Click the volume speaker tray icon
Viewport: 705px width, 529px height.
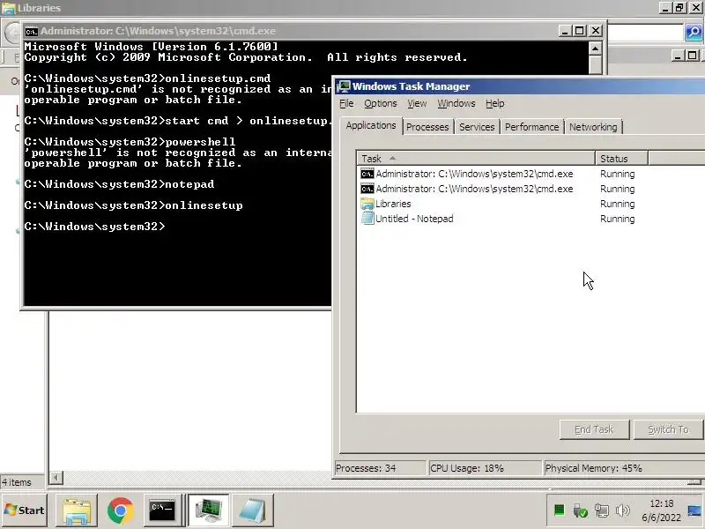(623, 510)
